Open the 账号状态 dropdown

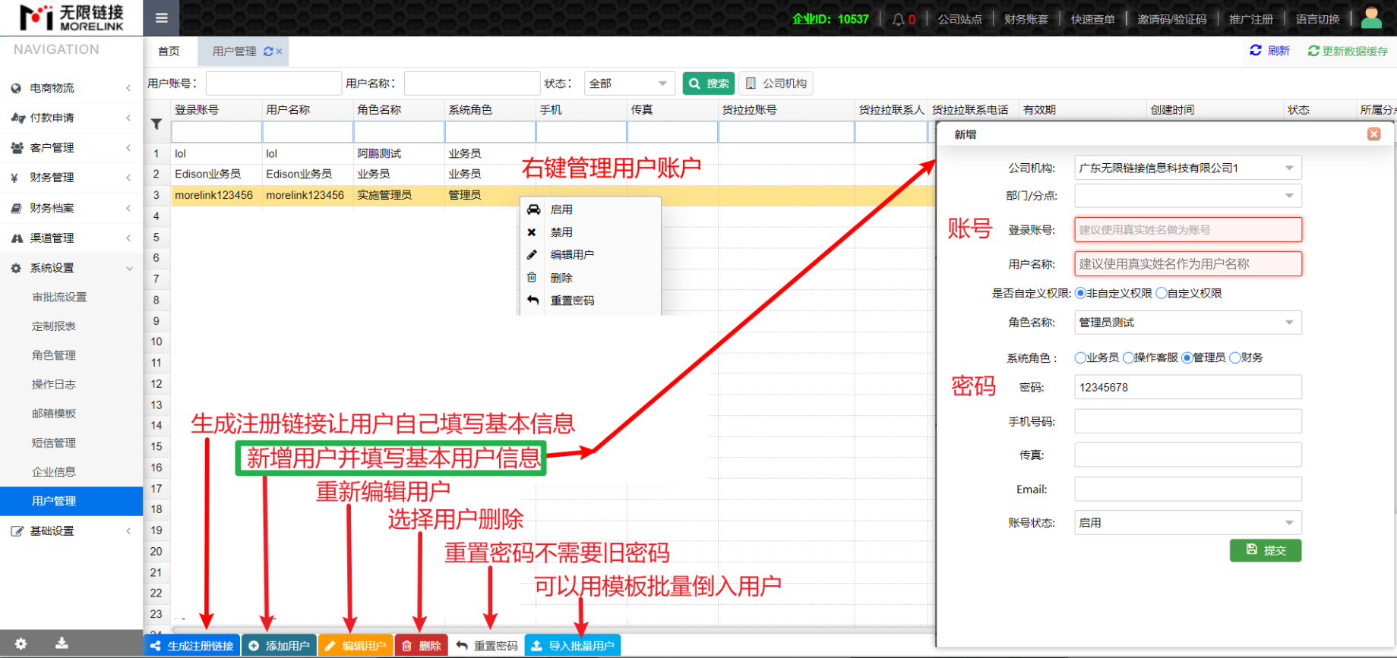point(1187,523)
